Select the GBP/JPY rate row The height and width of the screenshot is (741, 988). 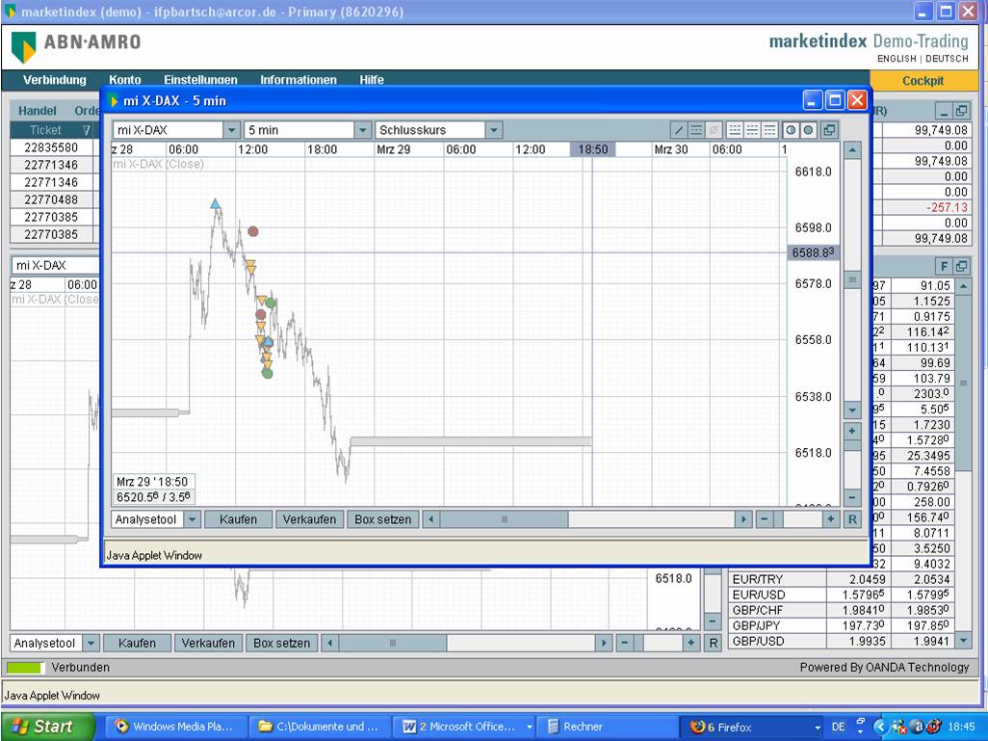pyautogui.click(x=842, y=625)
